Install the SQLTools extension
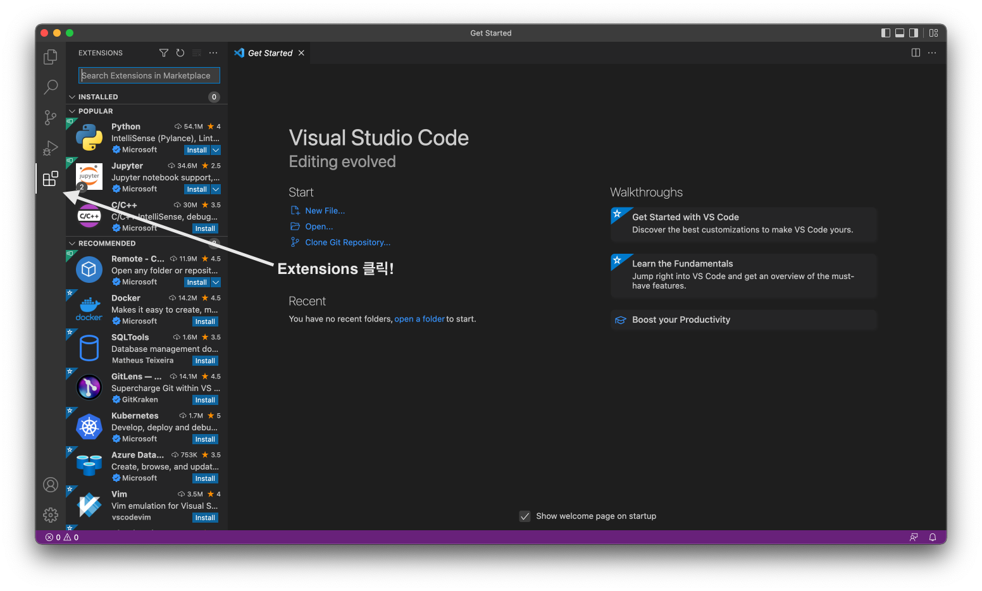 (x=205, y=361)
